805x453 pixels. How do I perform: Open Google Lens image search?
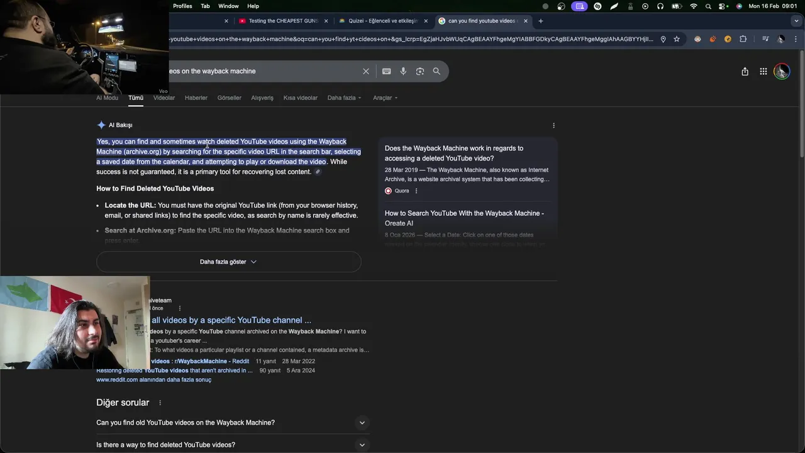point(420,71)
